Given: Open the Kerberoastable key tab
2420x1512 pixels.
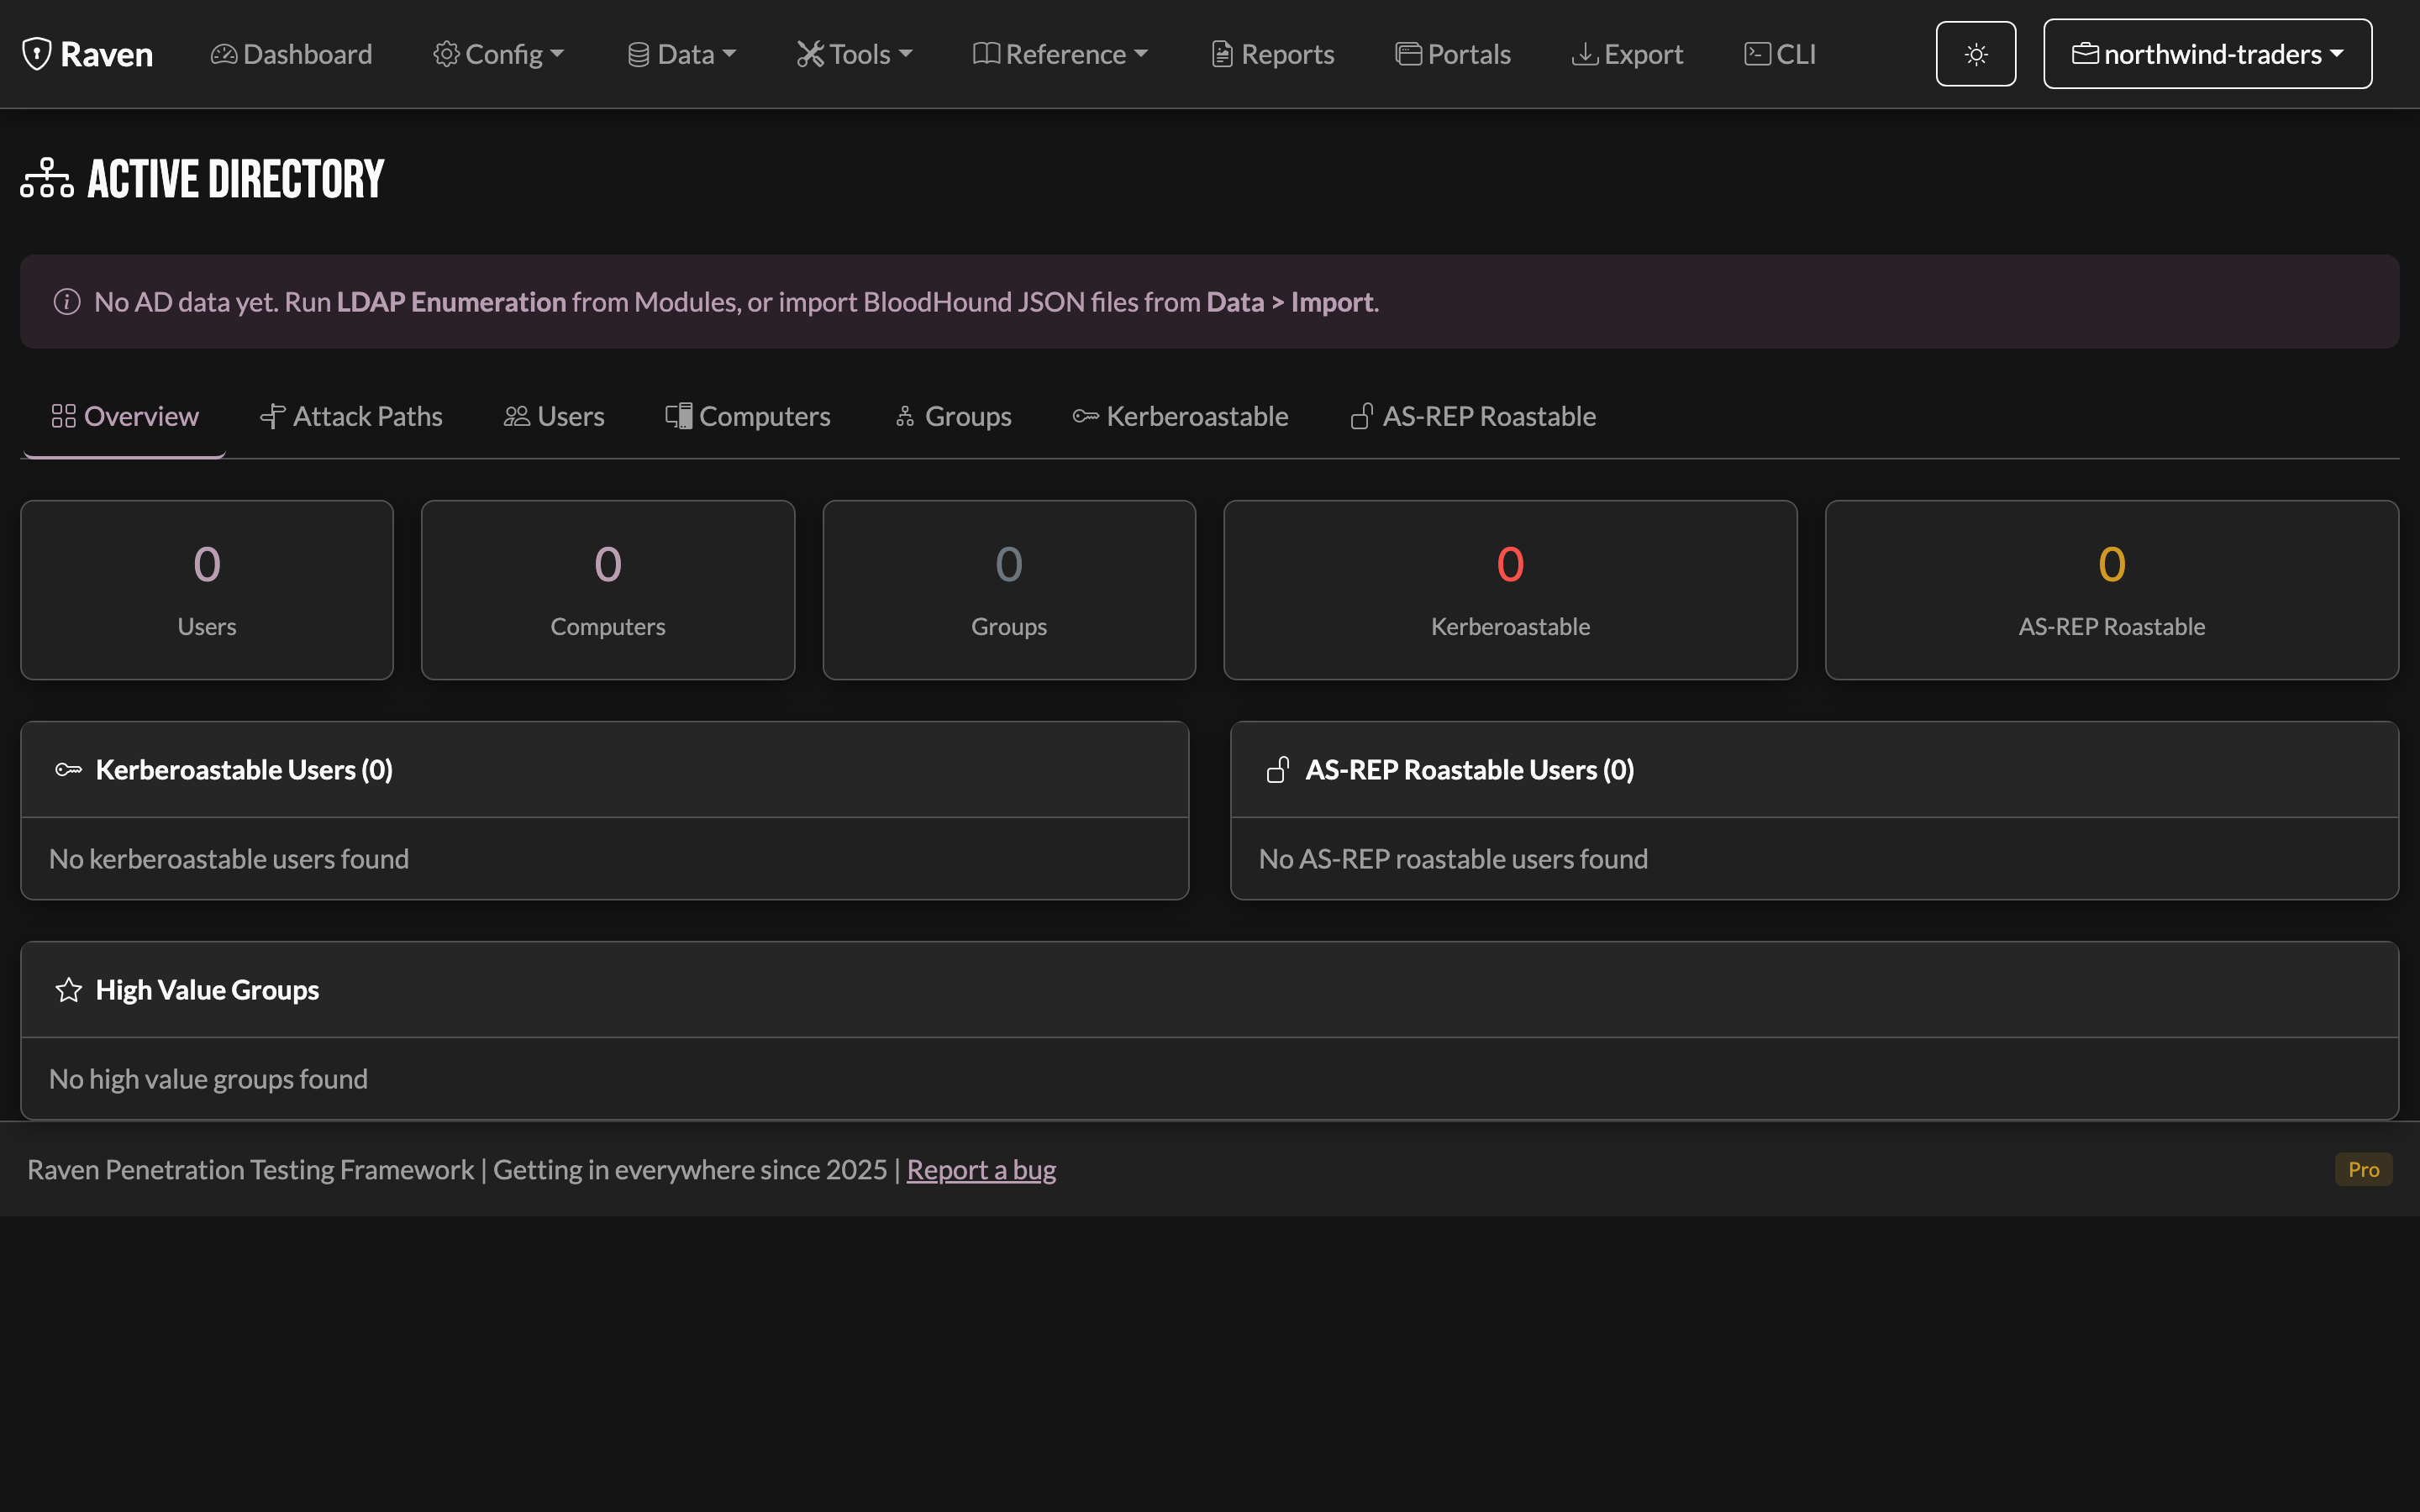Looking at the screenshot, I should pos(1180,416).
